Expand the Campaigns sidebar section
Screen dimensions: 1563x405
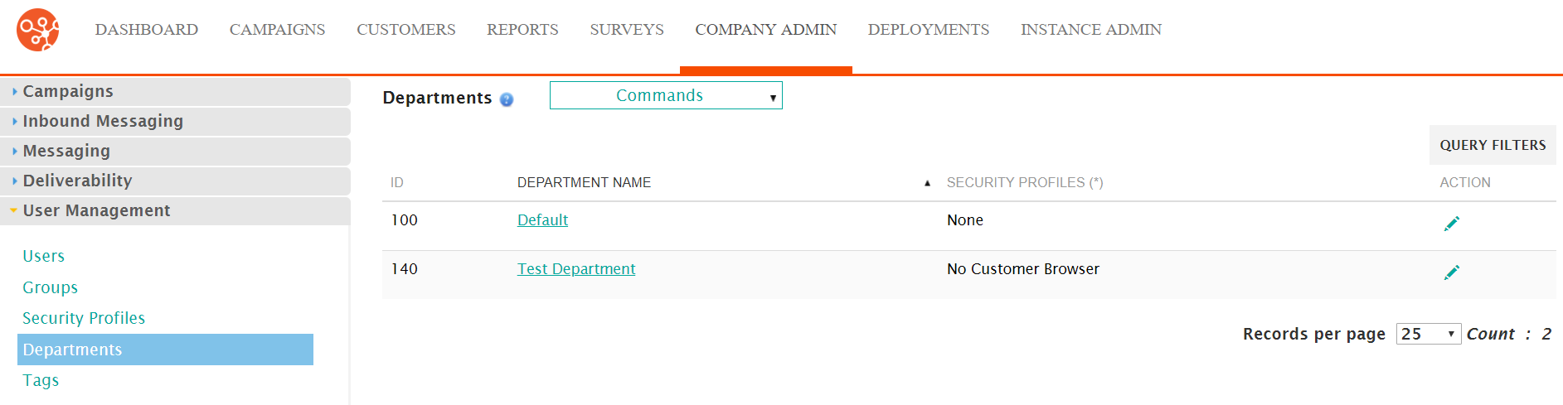coord(175,91)
